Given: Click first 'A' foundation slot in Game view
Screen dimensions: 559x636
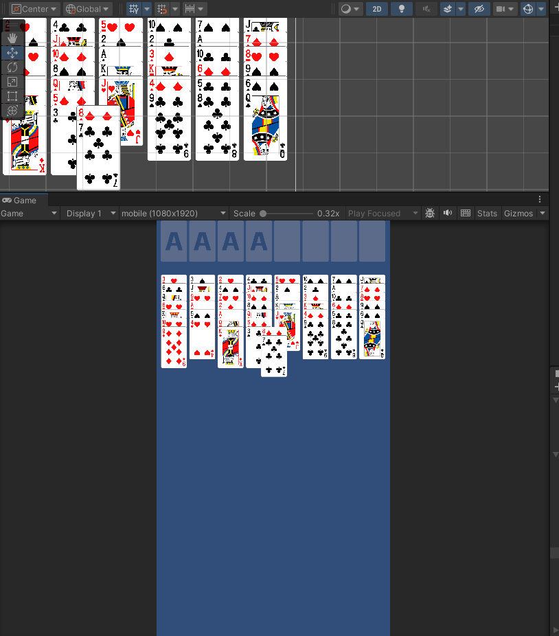Looking at the screenshot, I should pyautogui.click(x=174, y=241).
